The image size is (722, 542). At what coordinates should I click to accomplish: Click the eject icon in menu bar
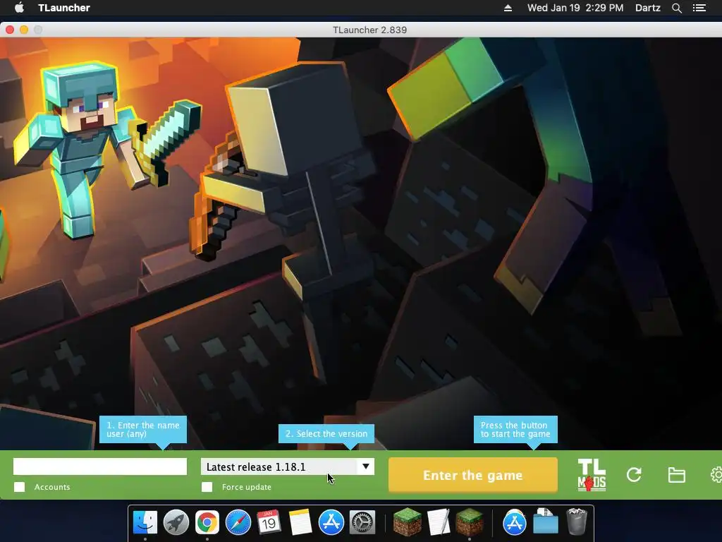point(508,8)
